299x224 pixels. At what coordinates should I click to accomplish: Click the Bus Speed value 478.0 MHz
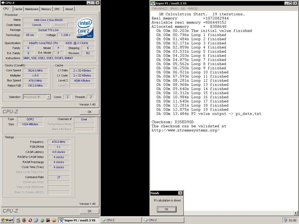click(36, 81)
